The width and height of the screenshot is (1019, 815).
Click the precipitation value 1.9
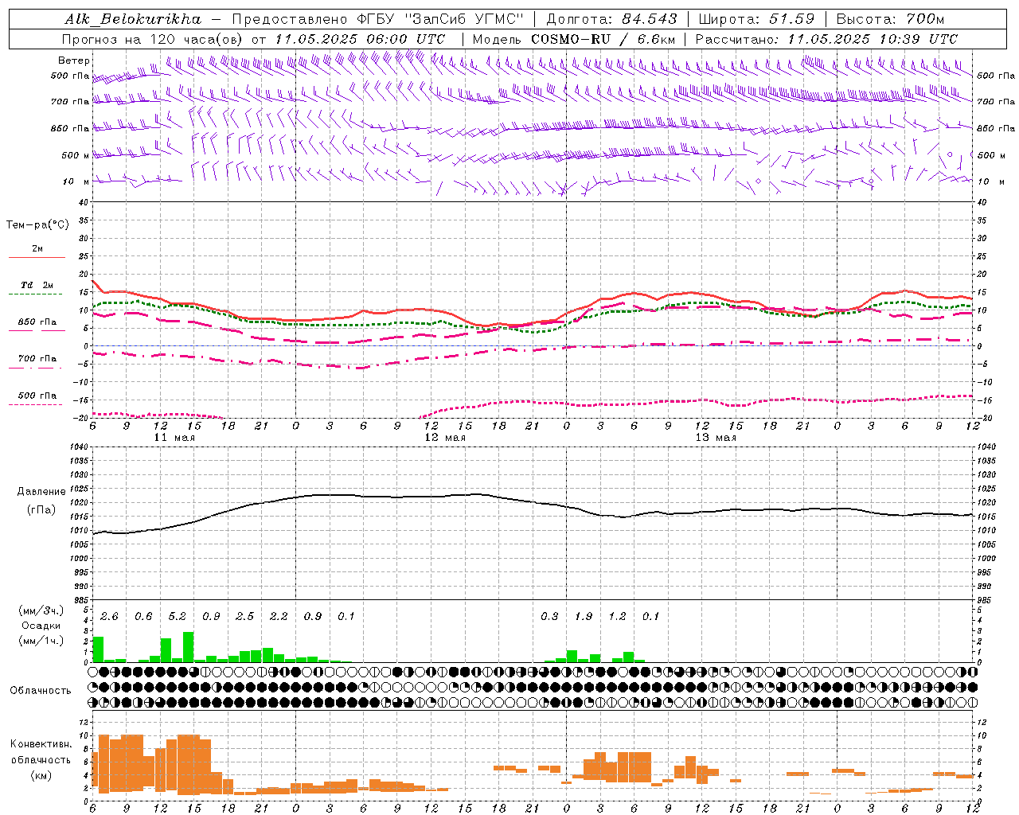(584, 617)
